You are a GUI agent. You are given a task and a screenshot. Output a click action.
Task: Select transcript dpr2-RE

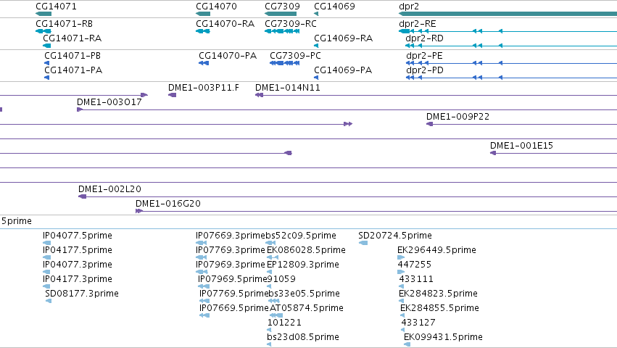417,24
